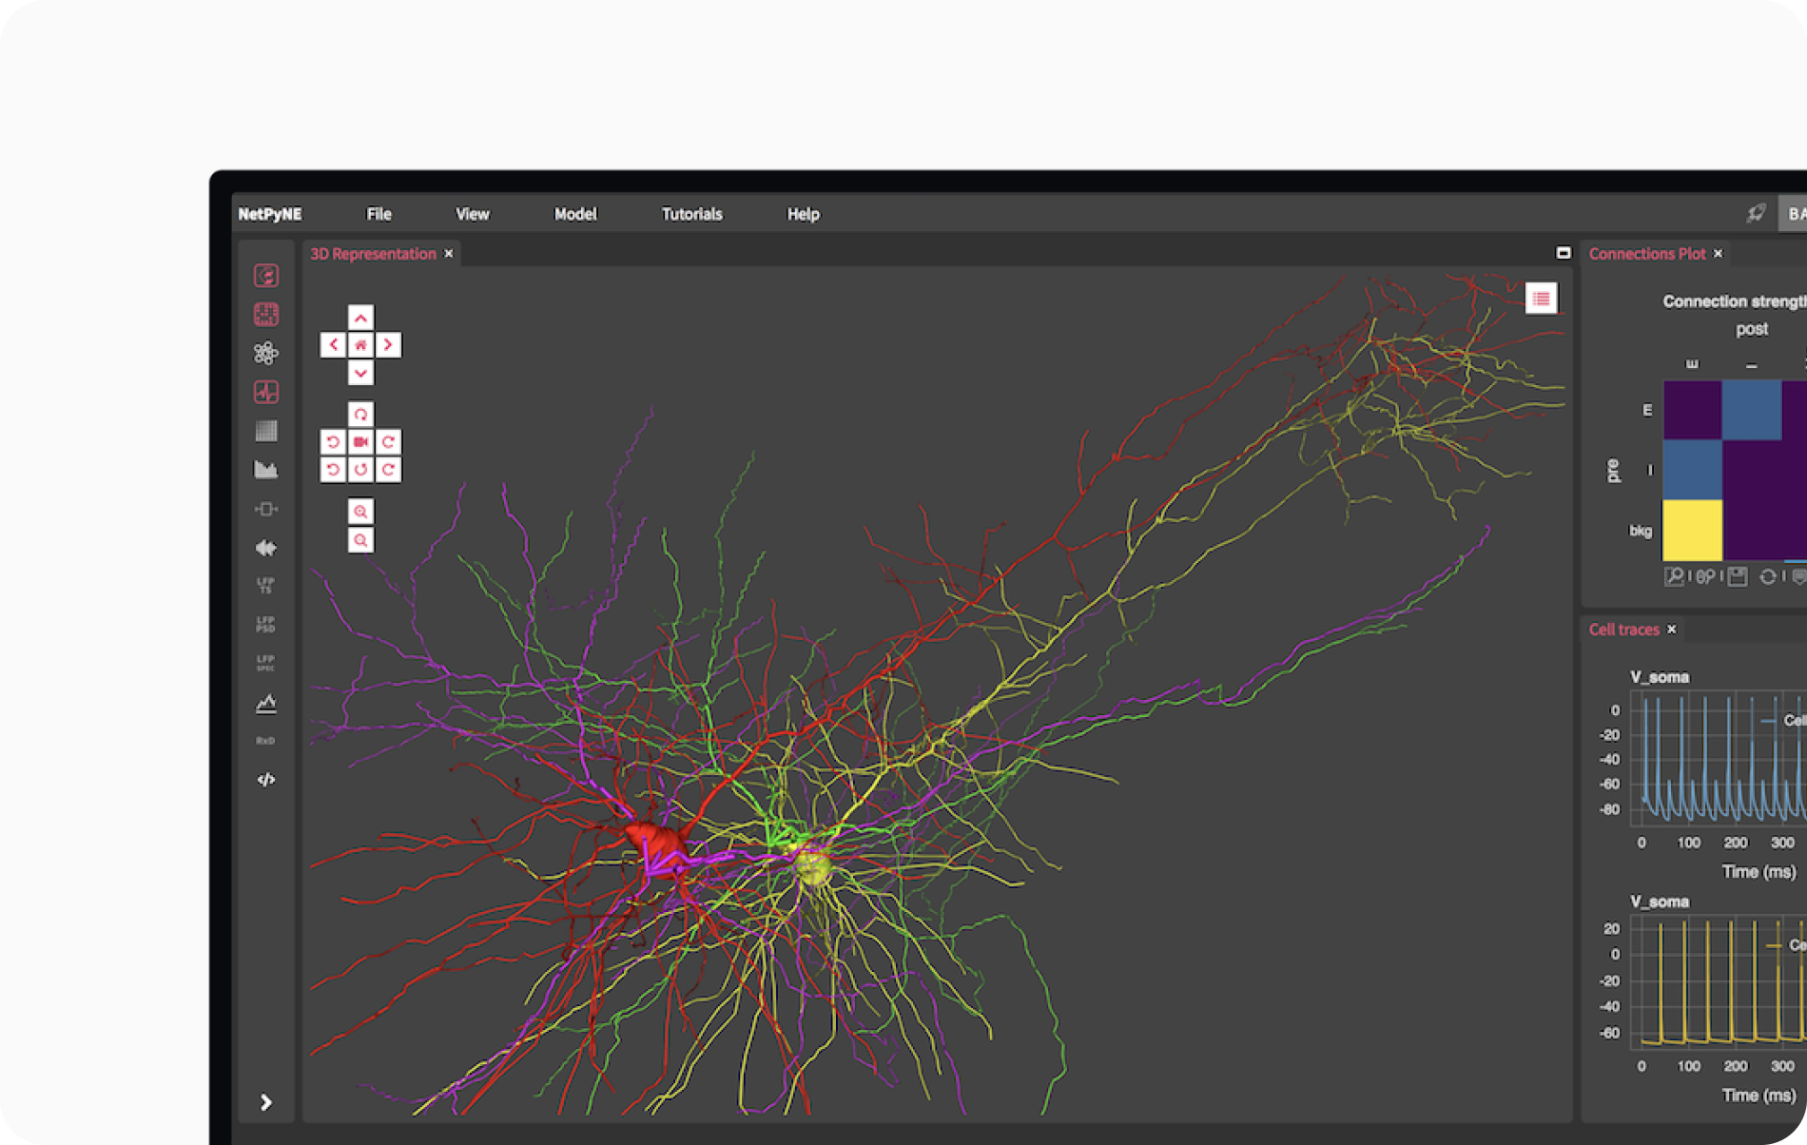Screen dimensions: 1807x1145
Task: Close the Connections Plot tab
Action: coord(1718,254)
